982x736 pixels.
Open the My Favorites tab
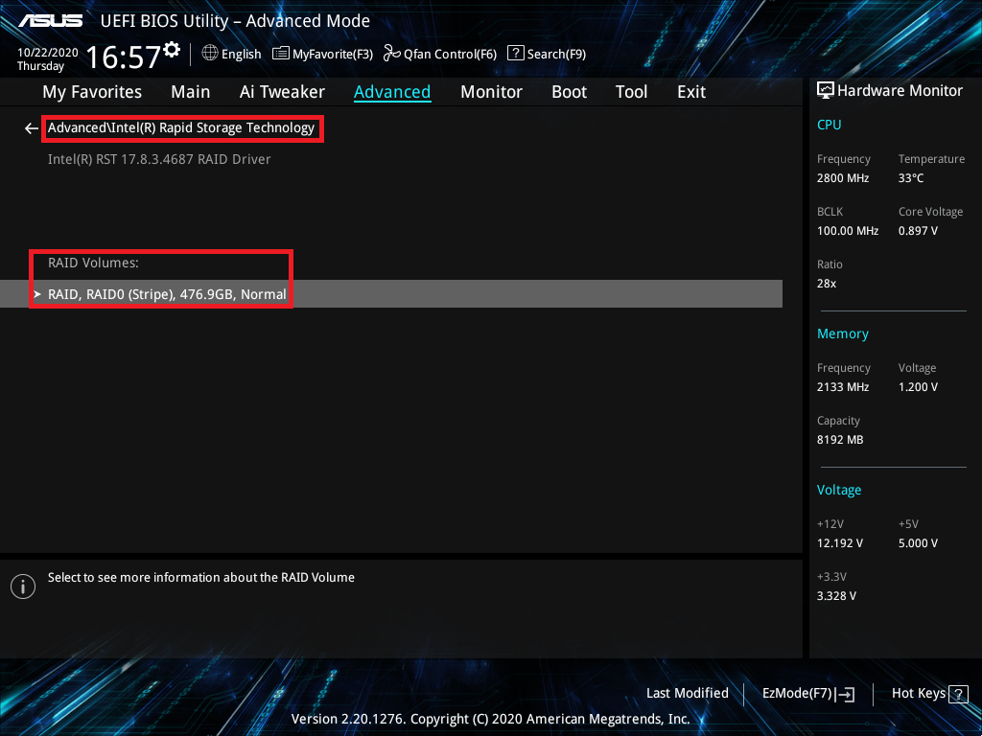[x=92, y=92]
